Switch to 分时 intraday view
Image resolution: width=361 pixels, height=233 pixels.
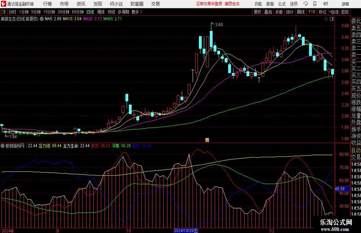13,12
